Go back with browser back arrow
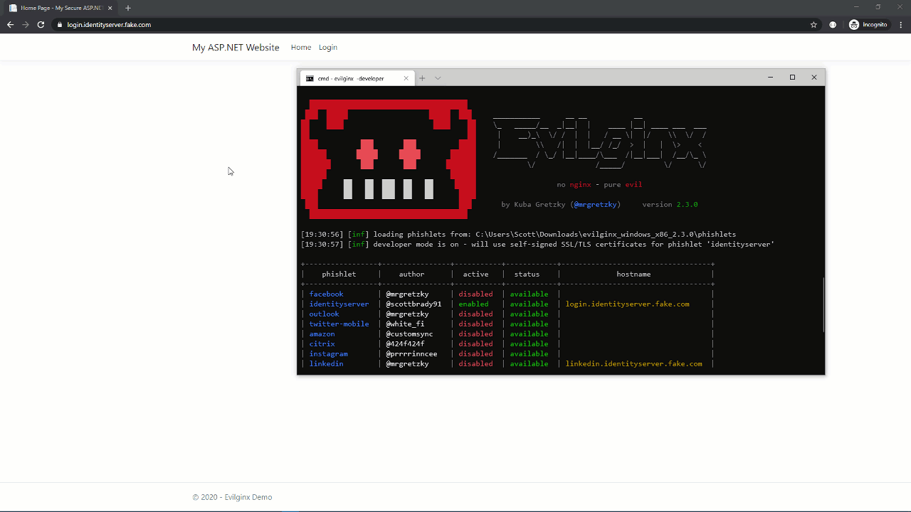 (x=10, y=24)
